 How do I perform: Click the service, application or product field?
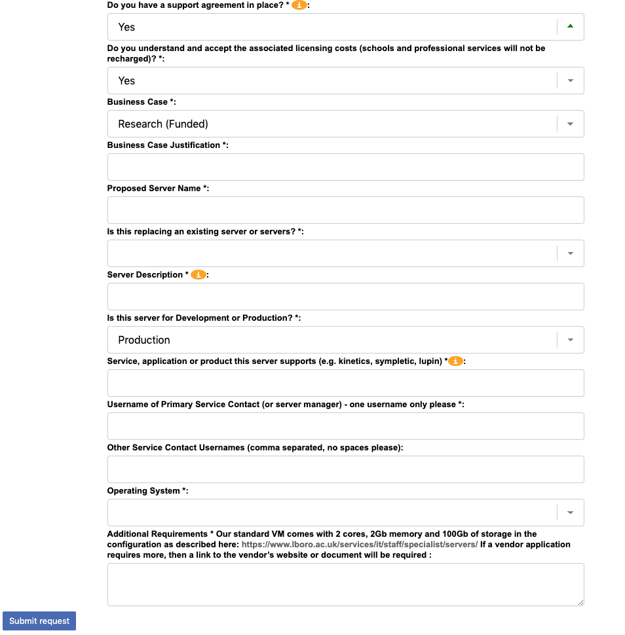(345, 383)
